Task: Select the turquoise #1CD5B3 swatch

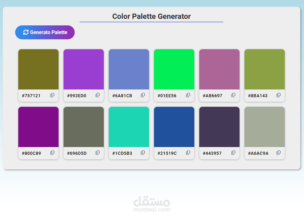Action: click(129, 127)
